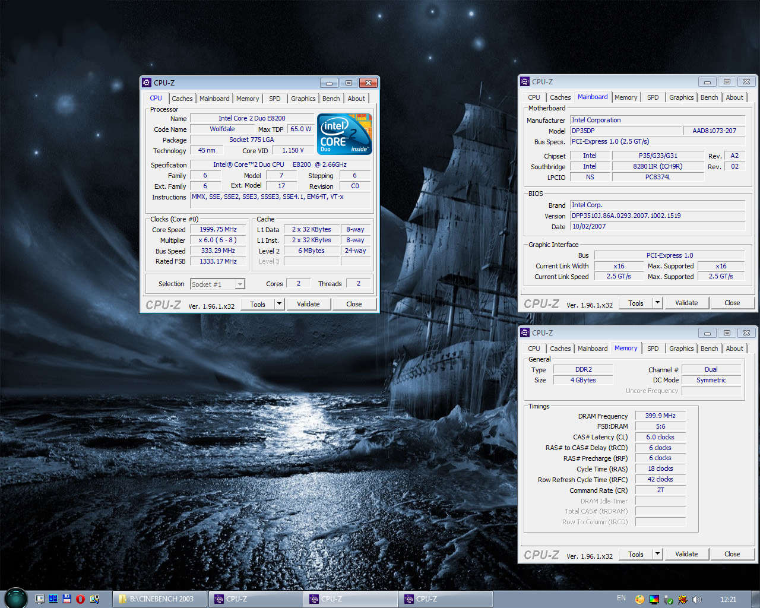Image resolution: width=760 pixels, height=608 pixels.
Task: Expand the Tools arrow in the CPU window
Action: pos(279,304)
